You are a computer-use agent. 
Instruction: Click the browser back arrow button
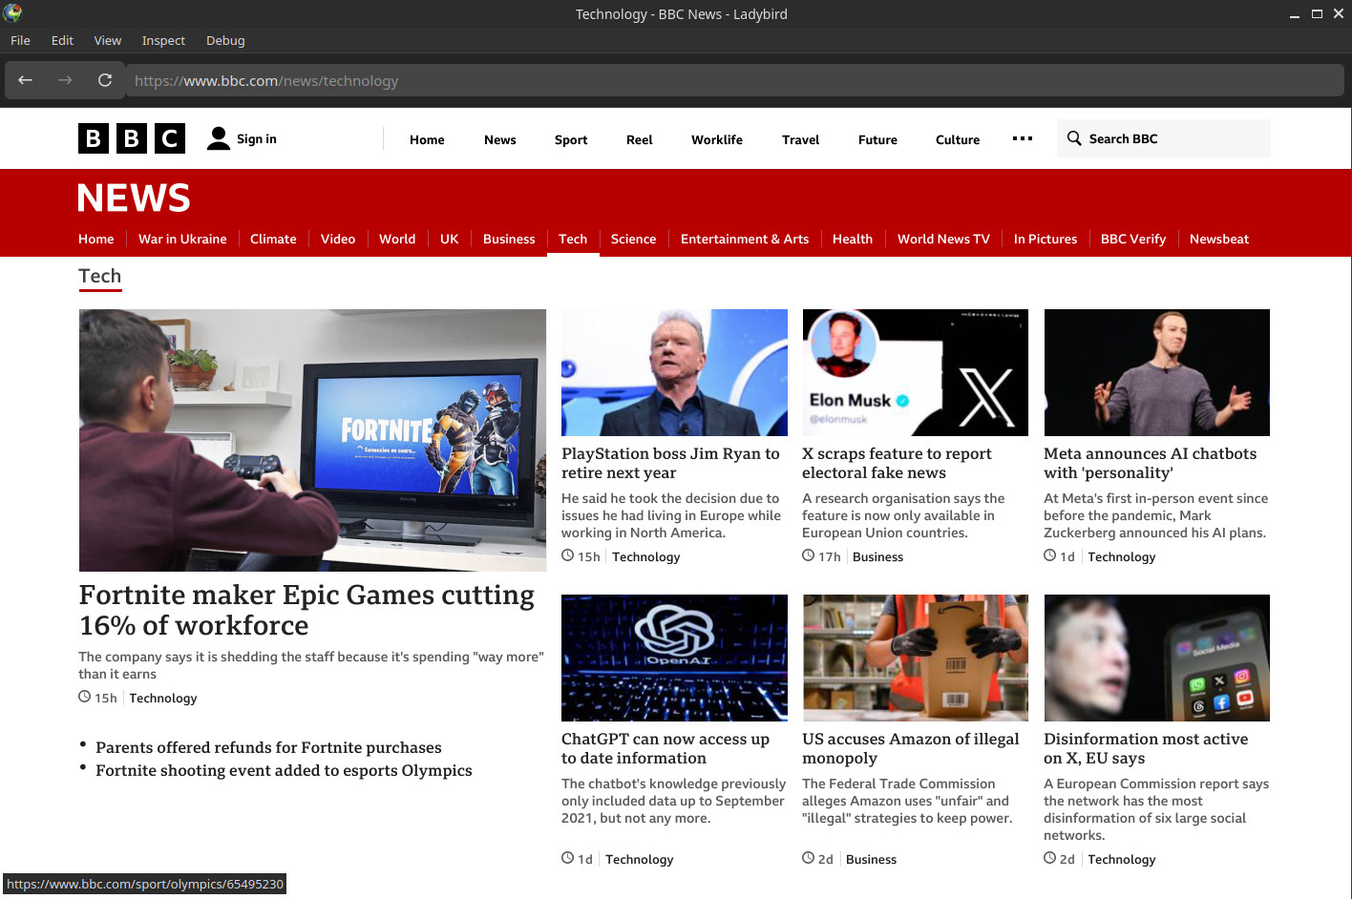tap(26, 80)
